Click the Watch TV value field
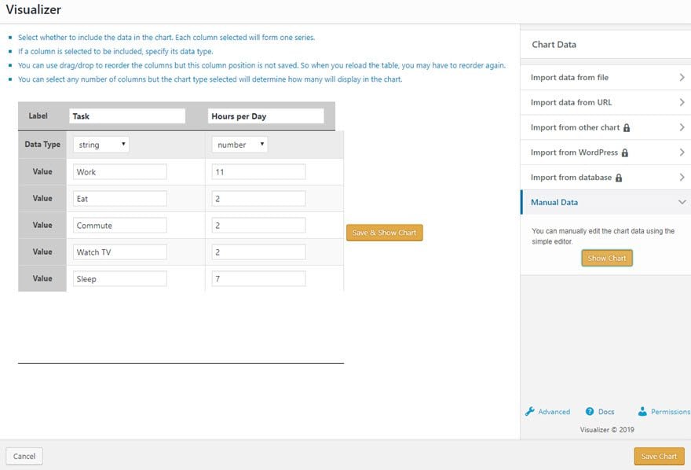Viewport: 691px width, 470px height. (119, 252)
